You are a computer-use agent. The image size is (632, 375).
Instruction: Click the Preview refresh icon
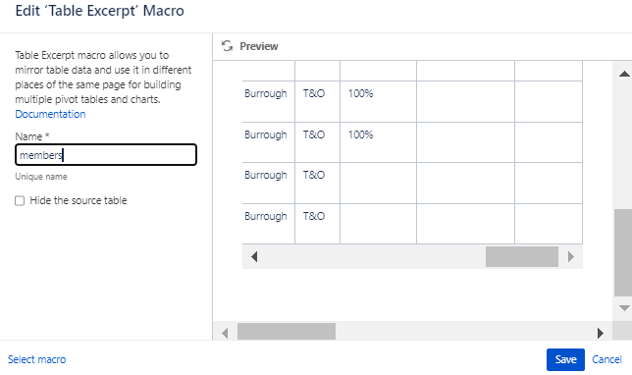point(227,46)
